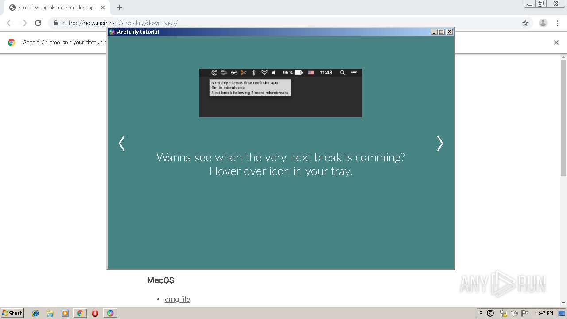567x319 pixels.
Task: Go to the next tutorial slide
Action: pos(439,143)
